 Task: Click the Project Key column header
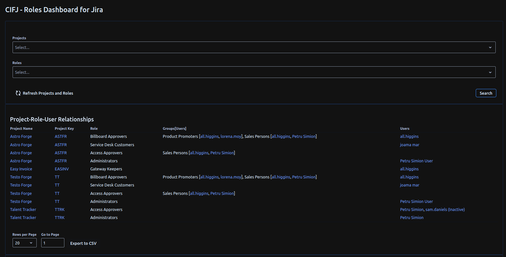pos(64,129)
